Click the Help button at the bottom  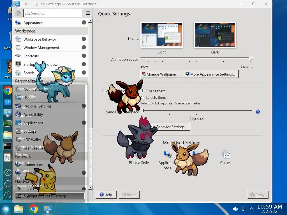106,195
